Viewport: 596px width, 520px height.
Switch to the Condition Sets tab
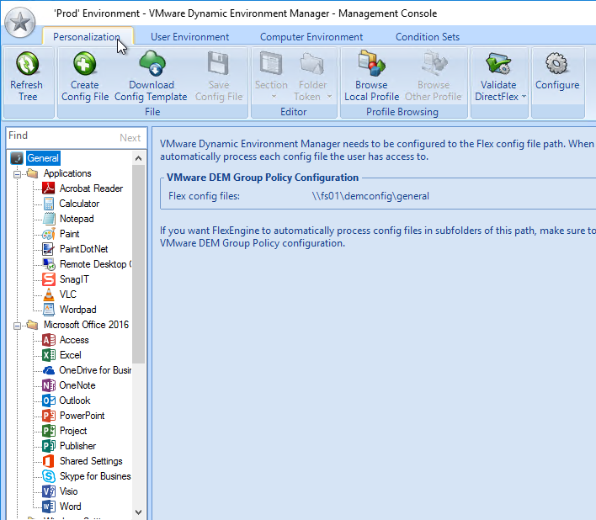428,37
